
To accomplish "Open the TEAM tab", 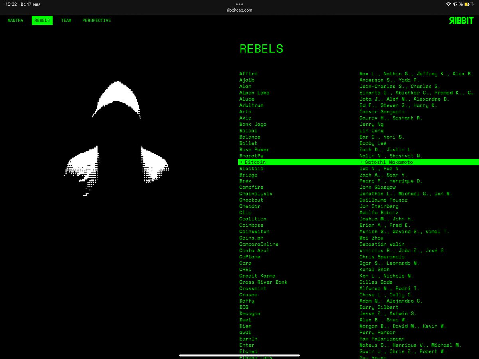I will click(x=66, y=20).
